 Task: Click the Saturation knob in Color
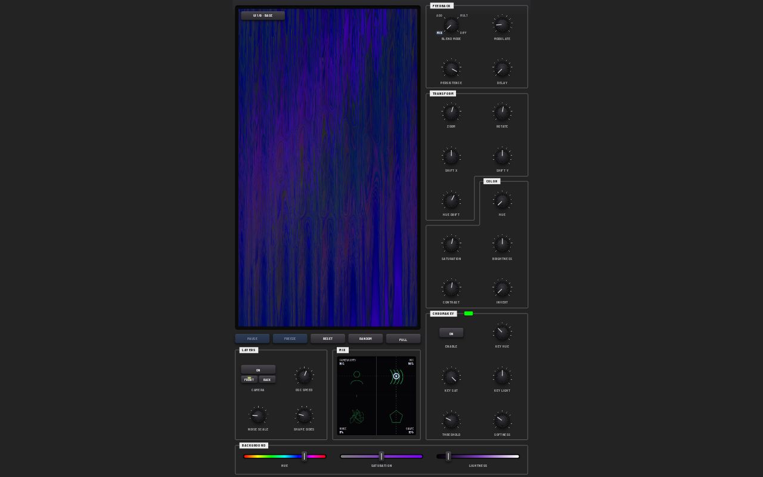point(451,244)
